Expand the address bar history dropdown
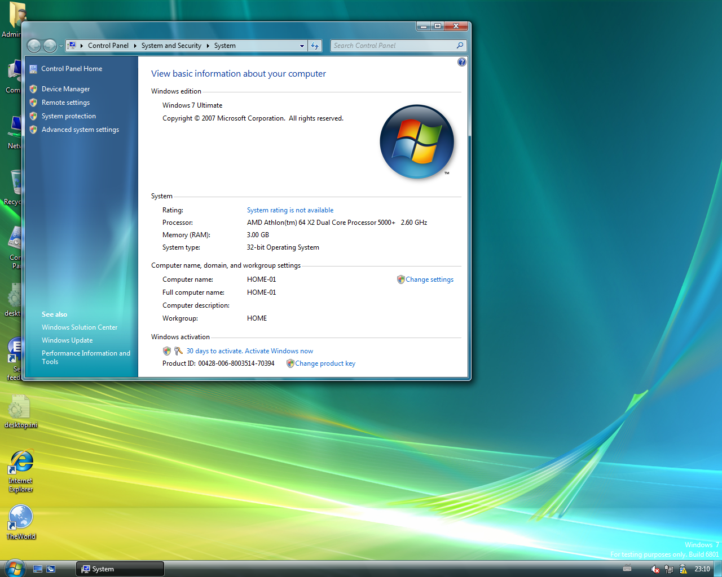This screenshot has height=577, width=722. point(302,46)
